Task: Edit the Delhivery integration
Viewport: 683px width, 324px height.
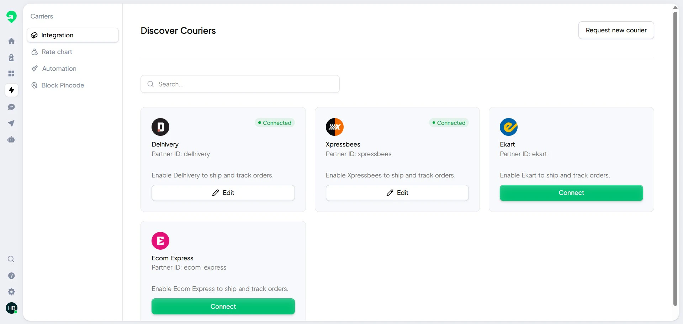Action: (223, 193)
